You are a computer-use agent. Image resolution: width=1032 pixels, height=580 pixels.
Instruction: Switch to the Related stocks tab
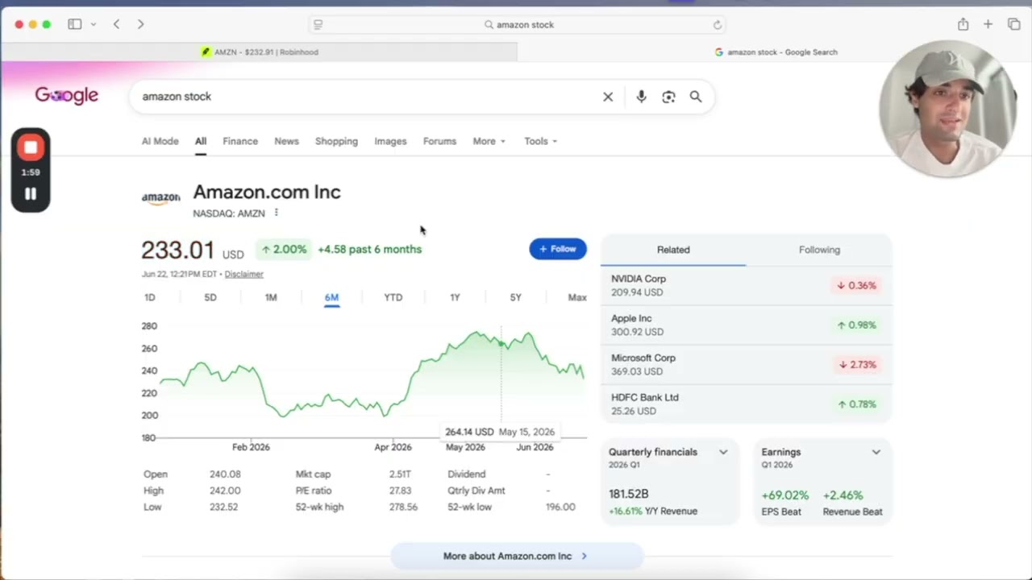coord(673,250)
